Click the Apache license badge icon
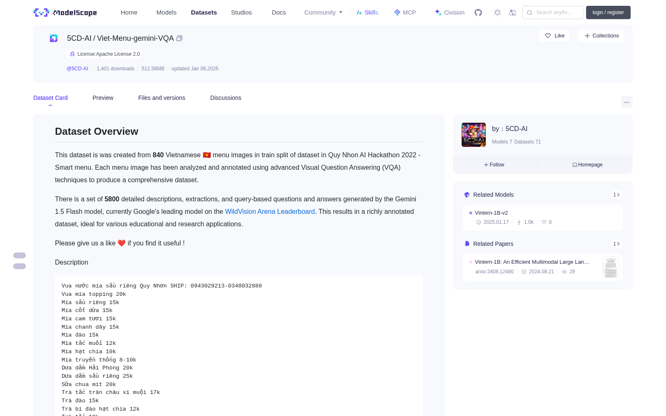 72,54
